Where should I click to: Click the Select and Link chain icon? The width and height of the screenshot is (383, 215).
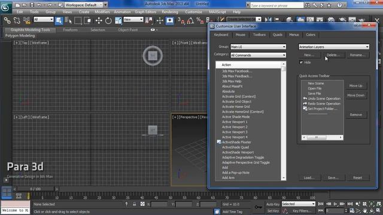7,20
